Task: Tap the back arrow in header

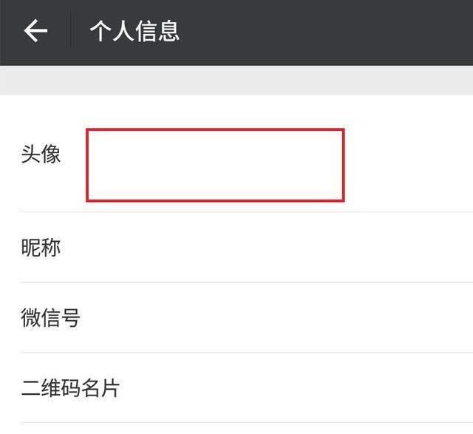Action: click(x=35, y=30)
